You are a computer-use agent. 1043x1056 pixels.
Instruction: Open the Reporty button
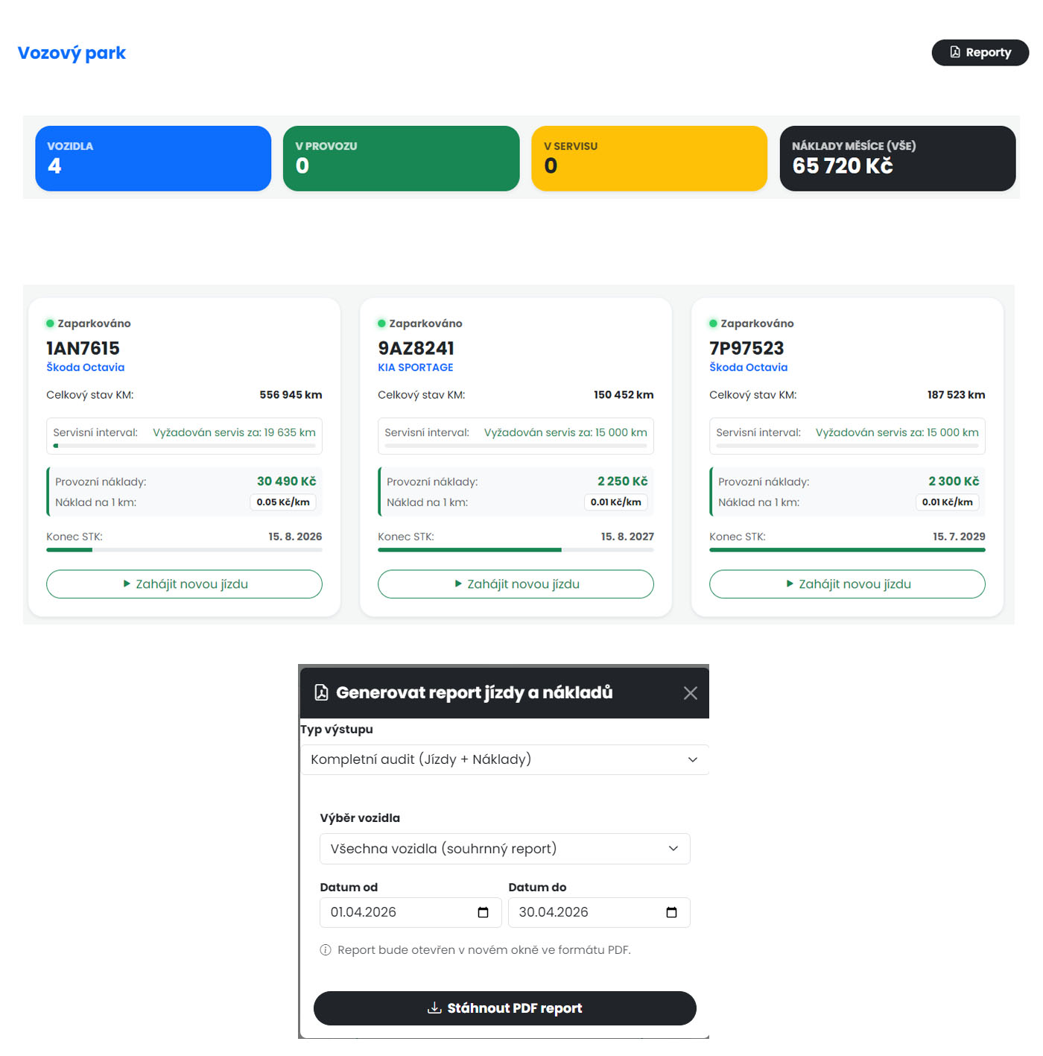(980, 52)
